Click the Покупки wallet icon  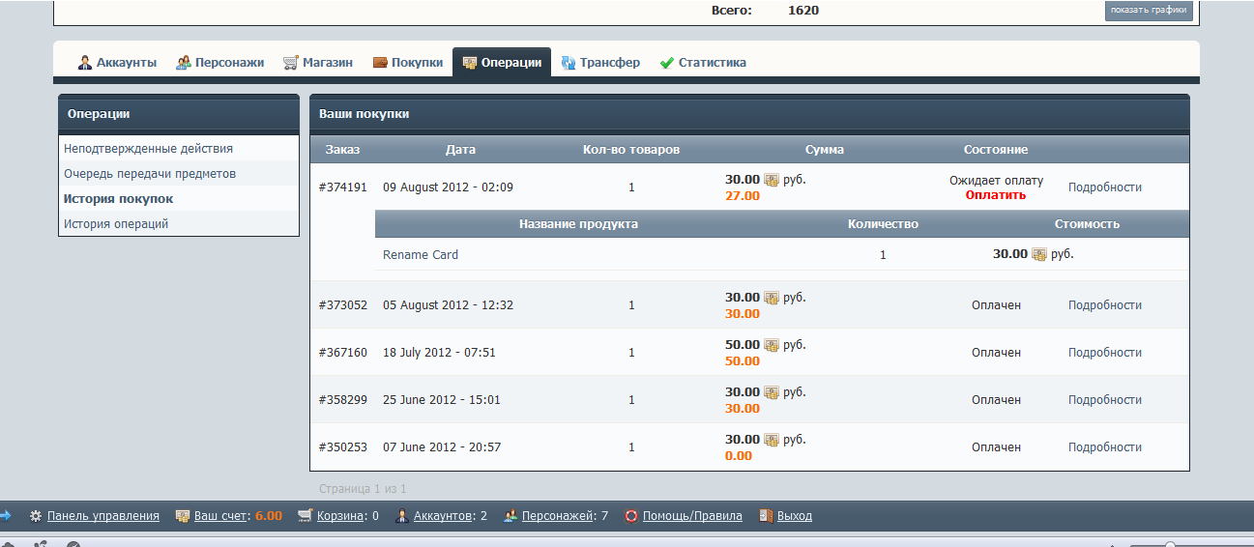click(380, 63)
